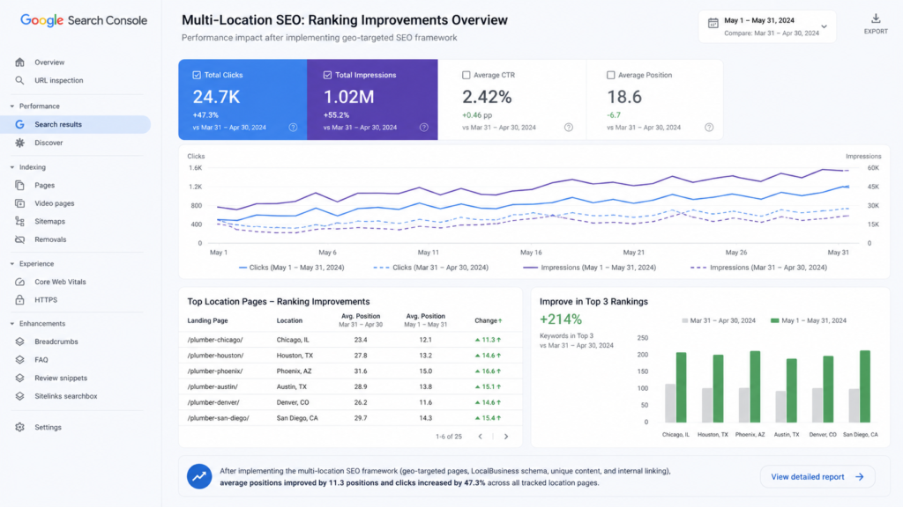Click the +214% improvement value
This screenshot has width=903, height=507.
click(560, 319)
